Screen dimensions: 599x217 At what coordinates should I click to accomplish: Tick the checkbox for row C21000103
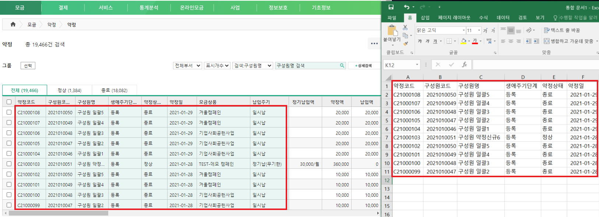click(x=9, y=164)
